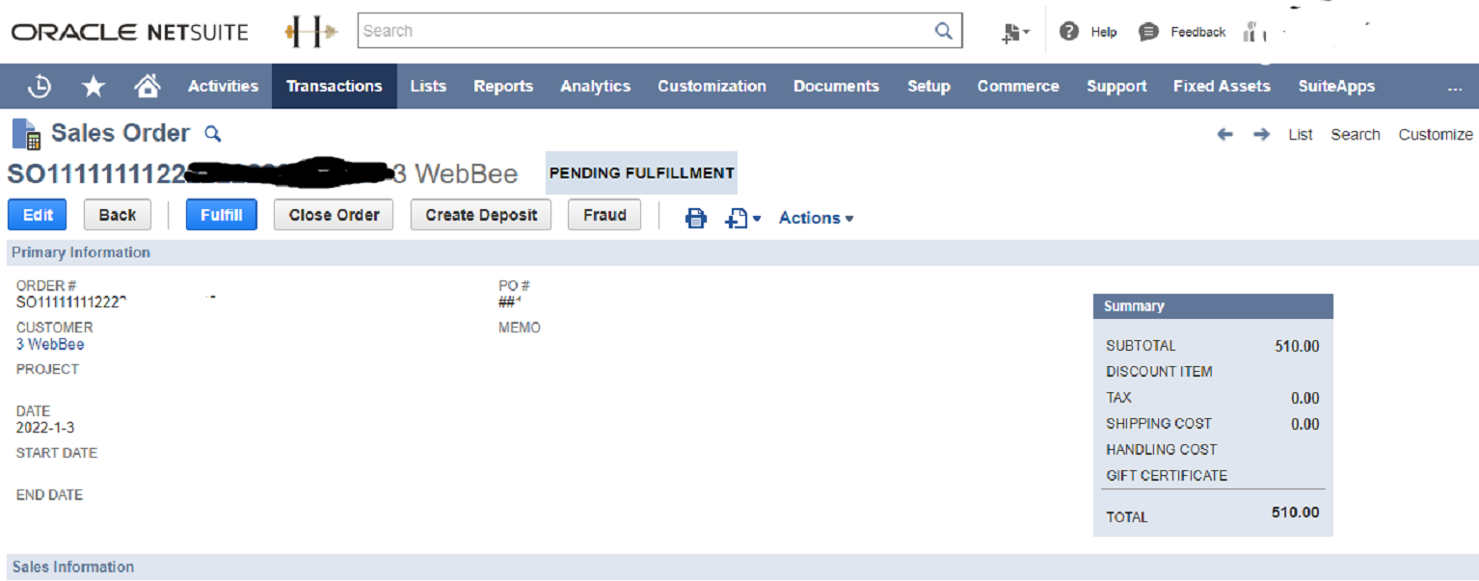Click the Help question mark icon
The height and width of the screenshot is (581, 1479).
point(1068,31)
